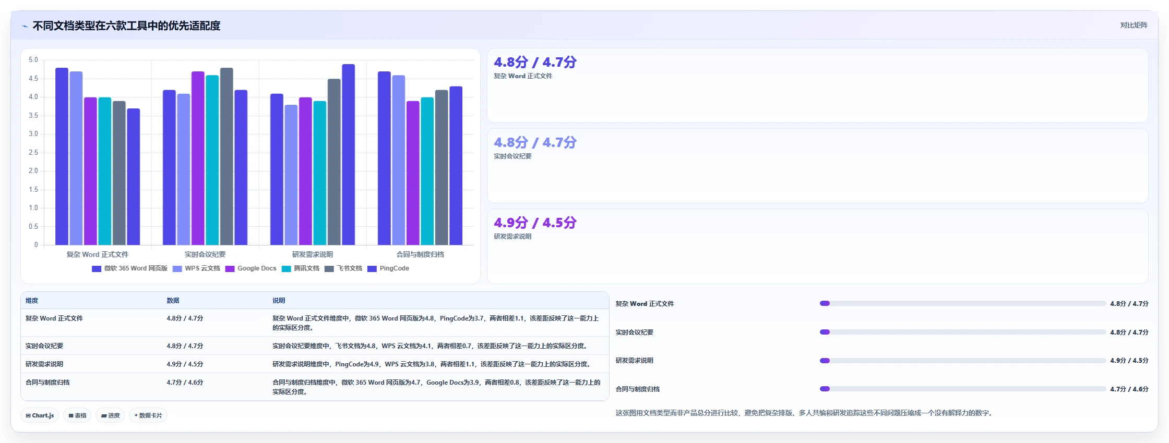1169x443 pixels.
Task: Click the small icon before the page title
Action: 25,26
